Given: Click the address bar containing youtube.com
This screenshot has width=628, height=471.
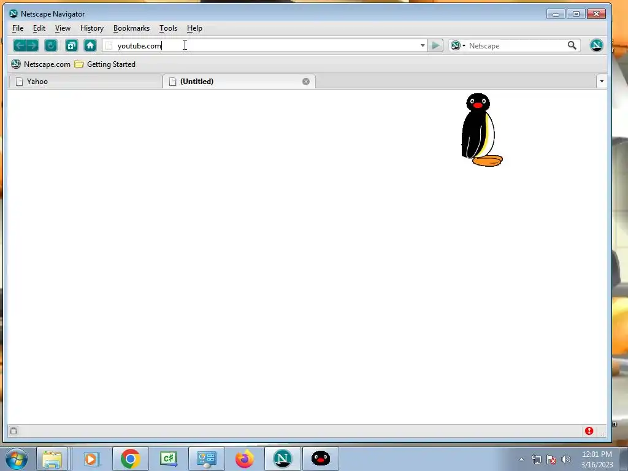Looking at the screenshot, I should click(x=264, y=45).
